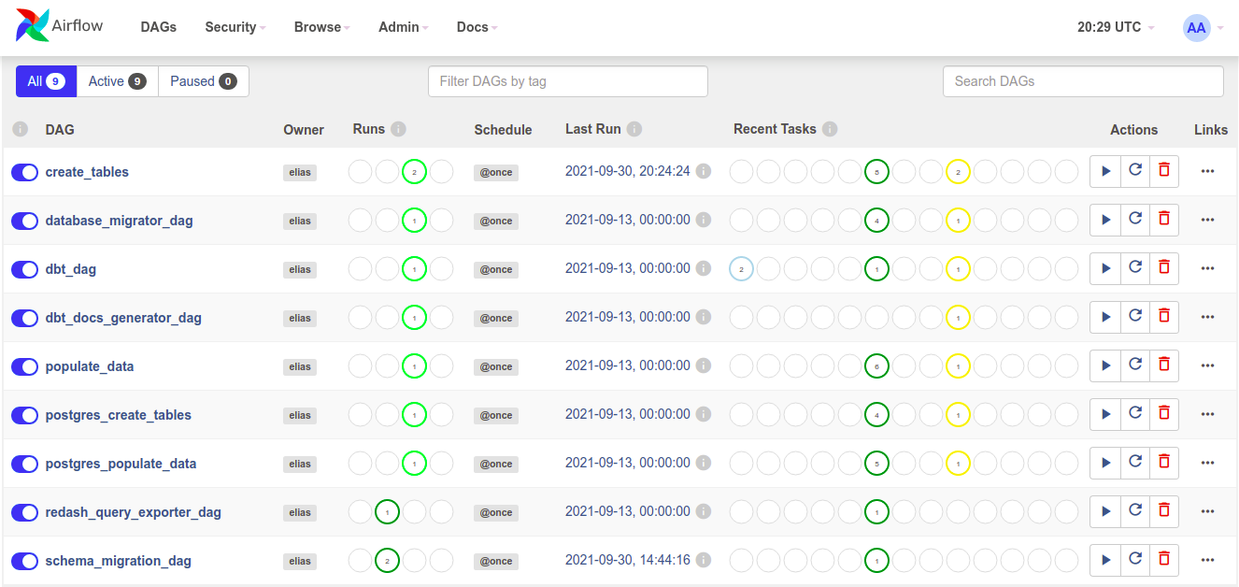Viewport: 1239px width, 587px height.
Task: Toggle schema_migration_dag switch
Action: tap(24, 561)
